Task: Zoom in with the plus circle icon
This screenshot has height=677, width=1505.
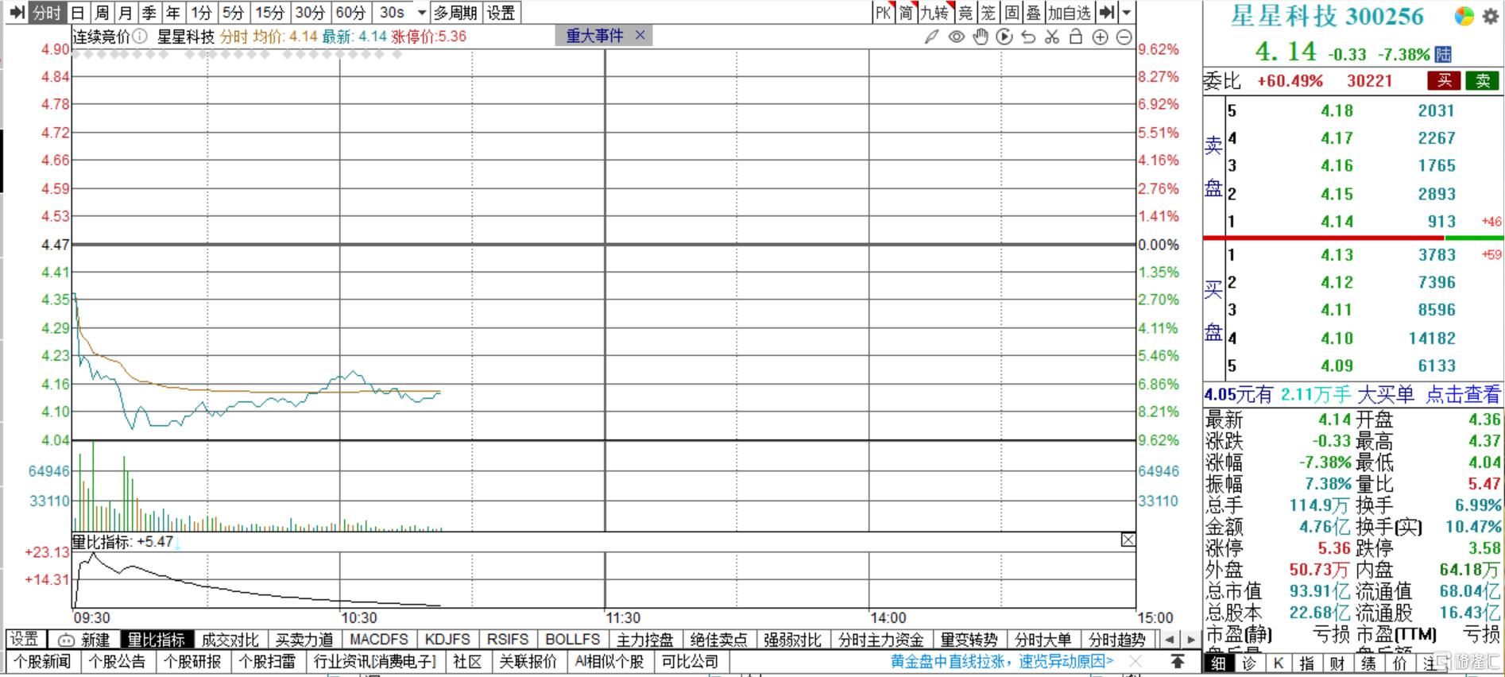Action: coord(1101,37)
